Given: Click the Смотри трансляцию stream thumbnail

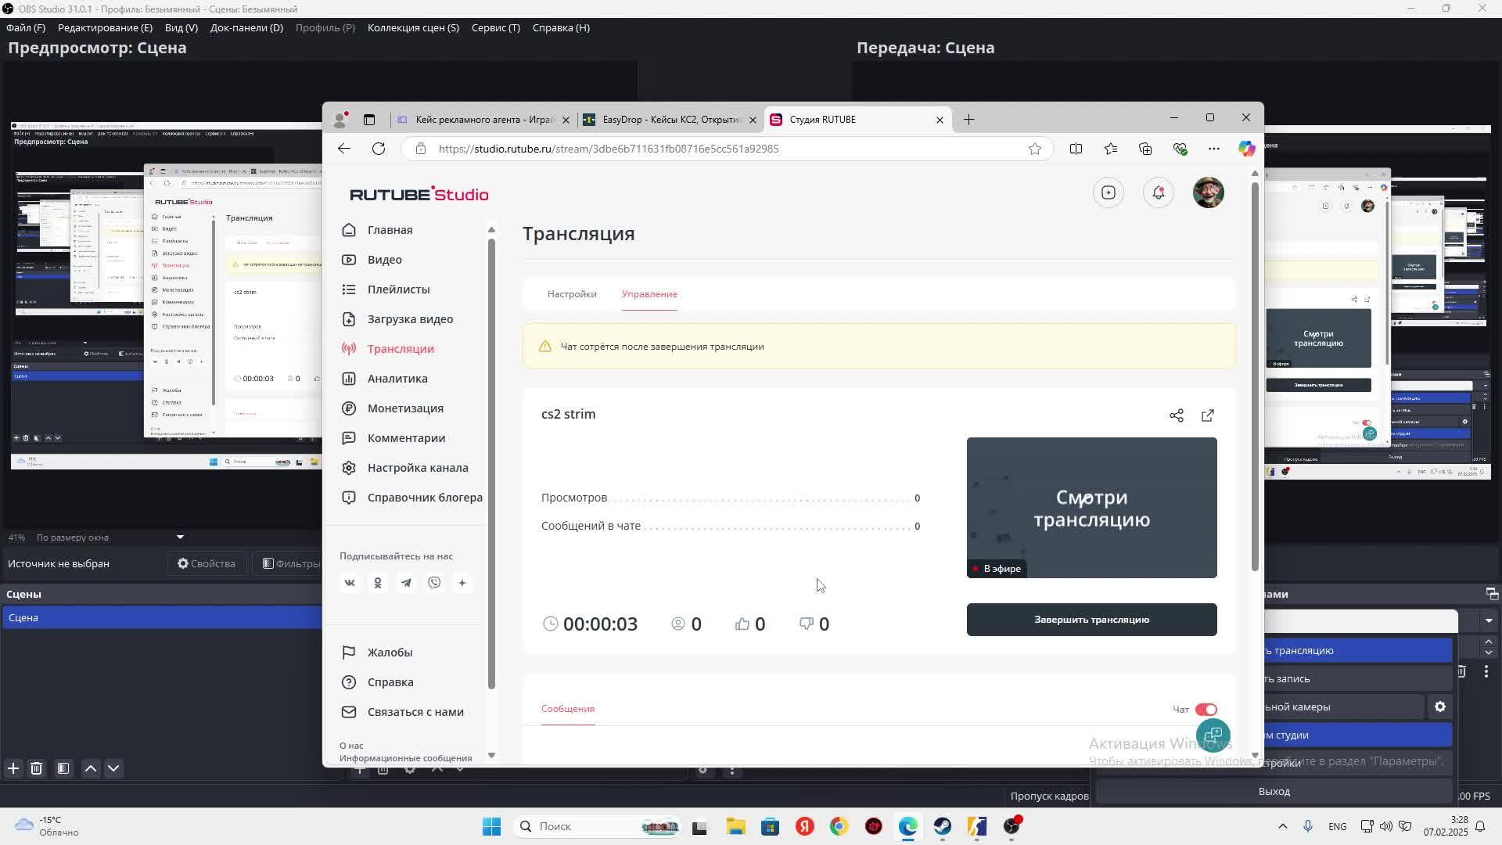Looking at the screenshot, I should pyautogui.click(x=1091, y=508).
